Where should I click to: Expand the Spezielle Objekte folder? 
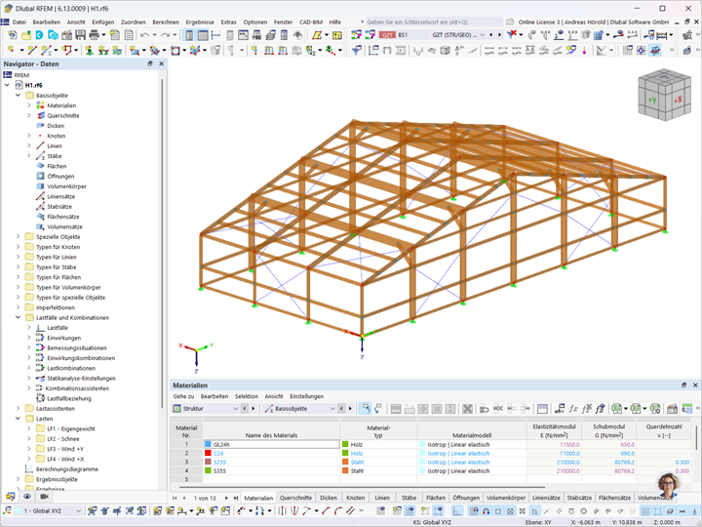point(18,236)
